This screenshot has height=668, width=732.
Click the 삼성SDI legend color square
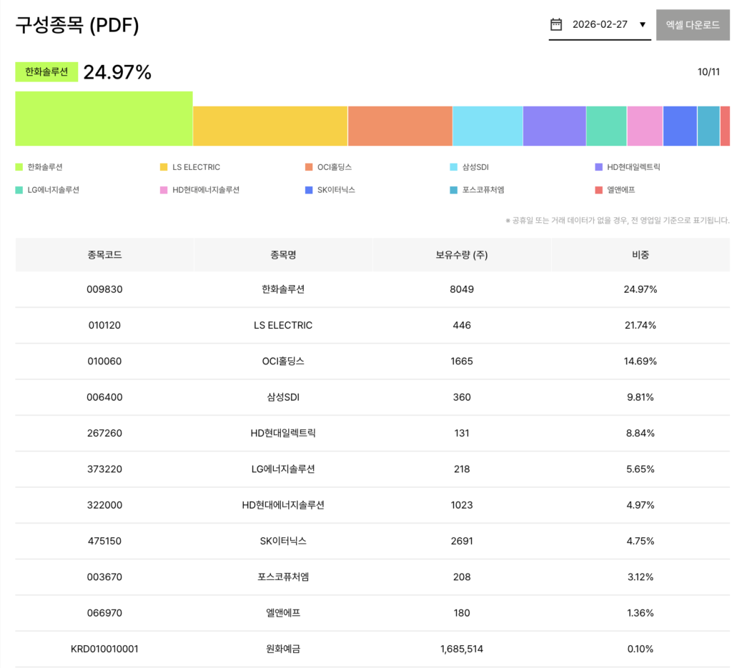coord(453,167)
